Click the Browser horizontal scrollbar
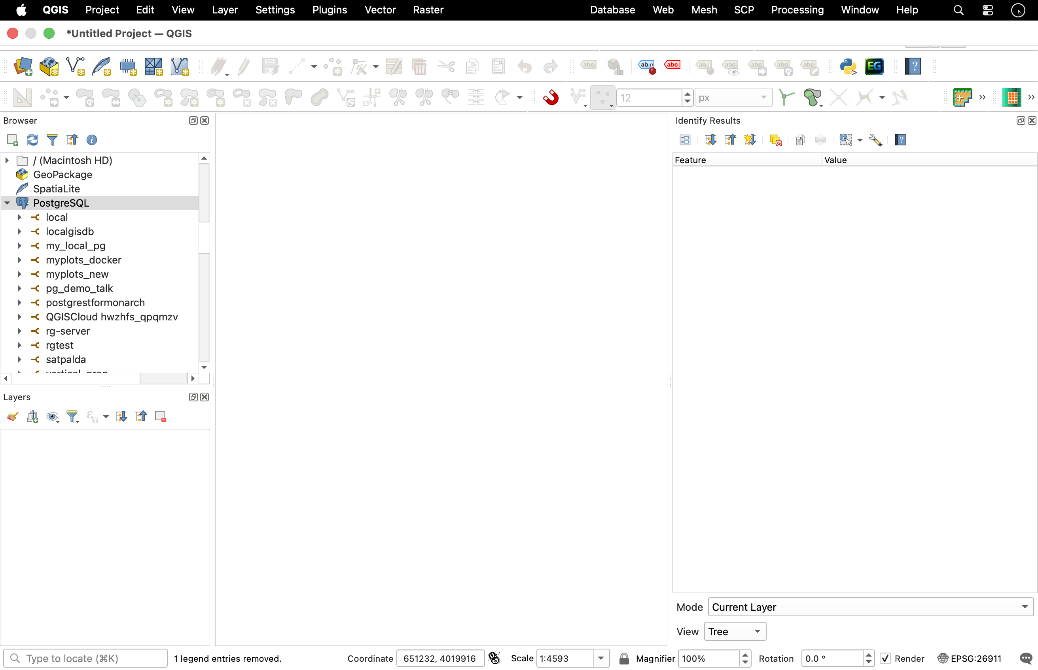 tap(99, 378)
